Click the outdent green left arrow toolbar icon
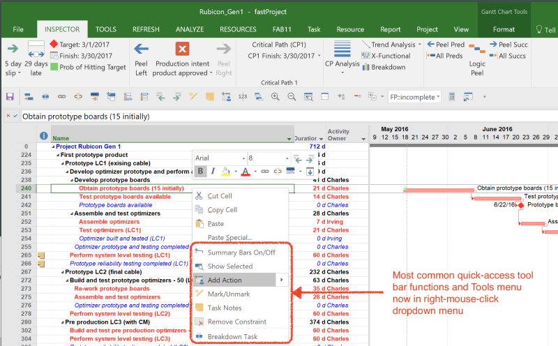 coord(160,96)
